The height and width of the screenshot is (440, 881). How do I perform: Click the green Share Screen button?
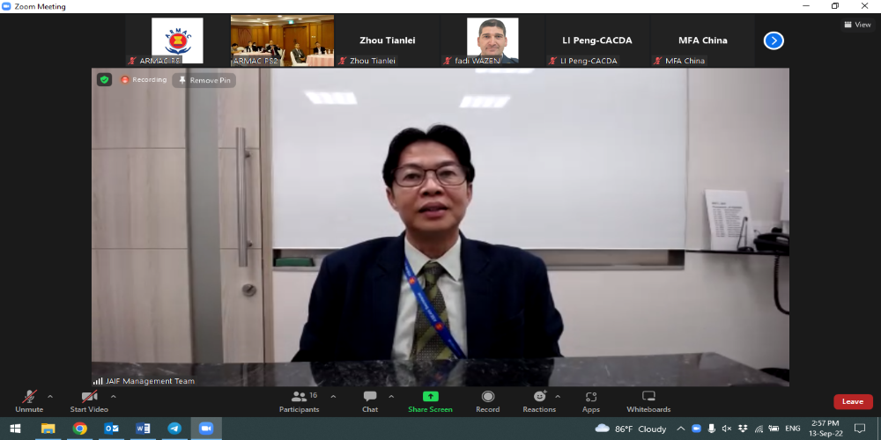[x=431, y=402]
